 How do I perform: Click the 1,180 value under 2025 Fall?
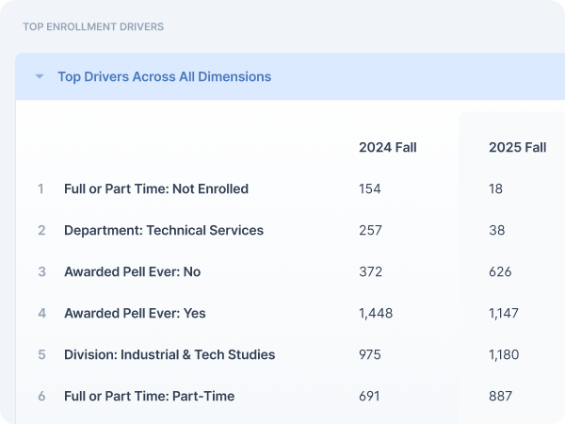(505, 354)
